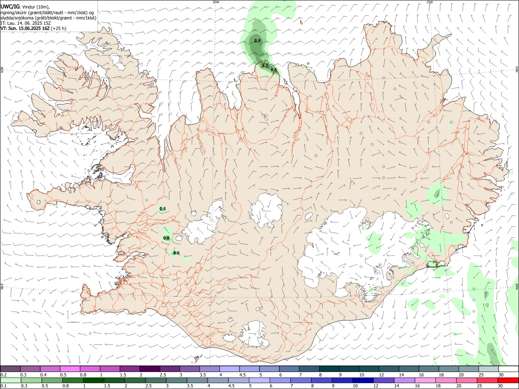Image resolution: width=519 pixels, height=389 pixels.
Task: Select the grey-green 3 swatch in lower legend row
Action: tap(176, 380)
